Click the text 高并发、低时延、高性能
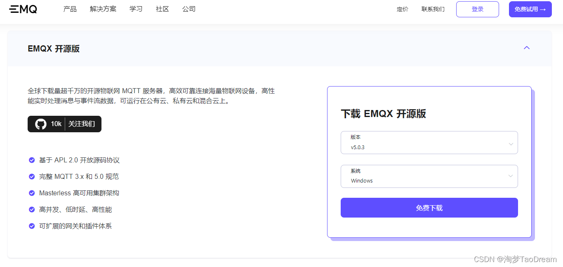Image resolution: width=563 pixels, height=267 pixels. point(75,209)
